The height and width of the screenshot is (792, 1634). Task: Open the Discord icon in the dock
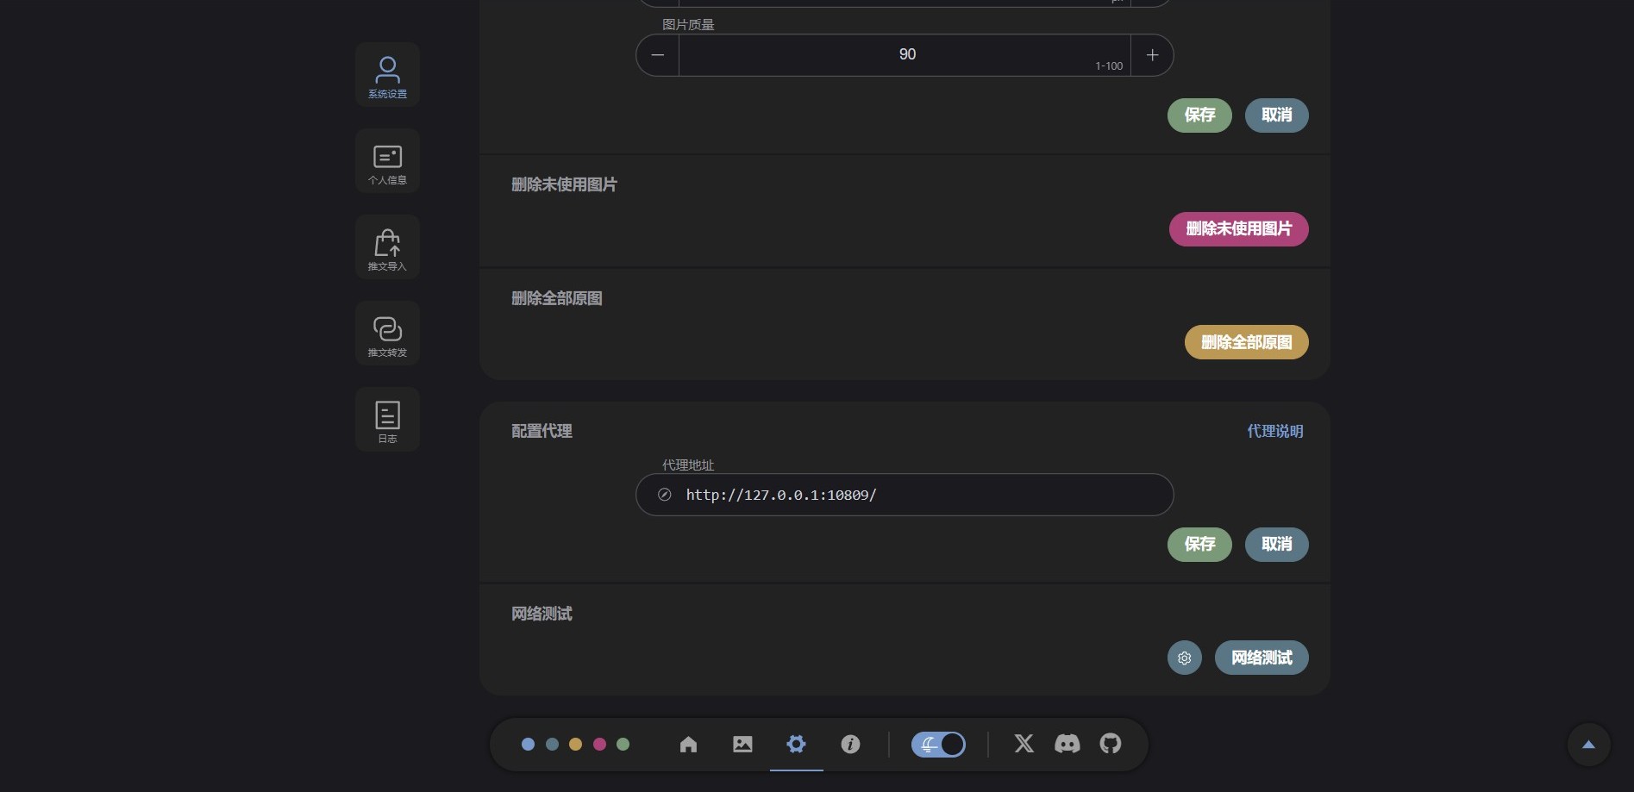(x=1067, y=744)
